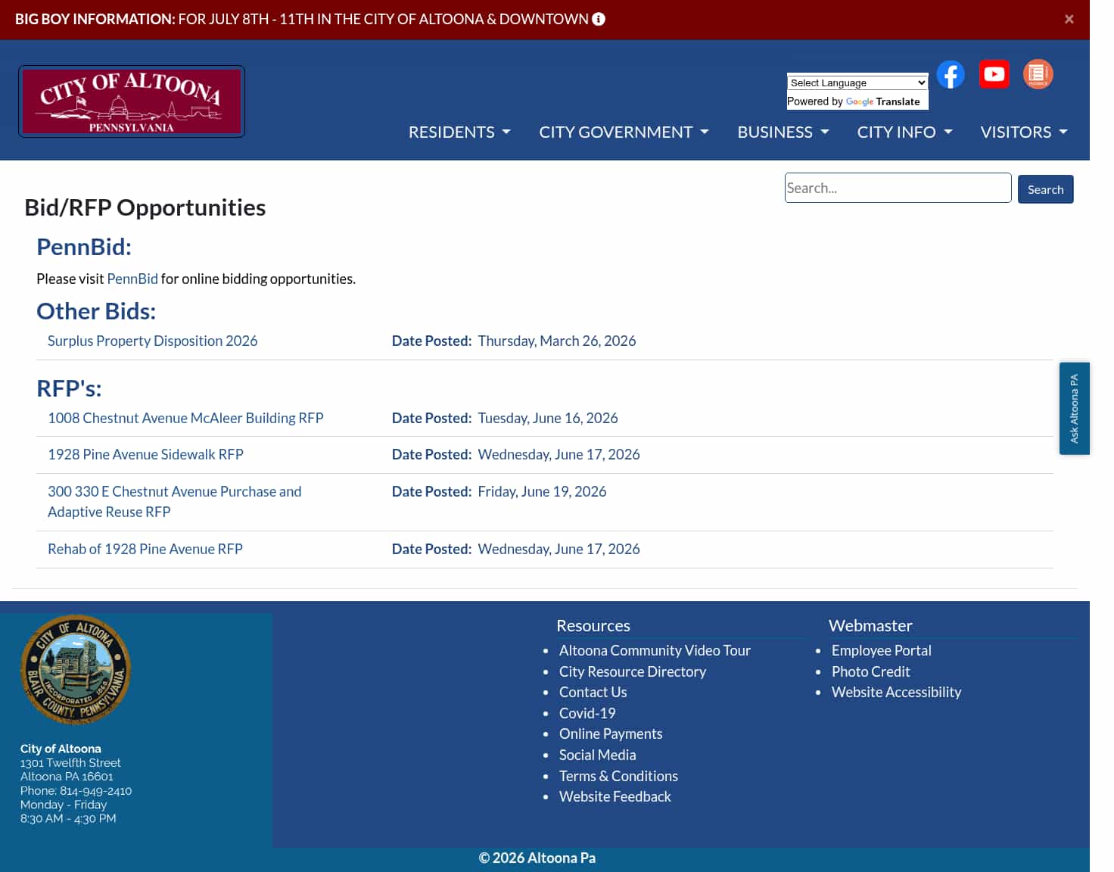Dismiss the Big Boy information banner
The height and width of the screenshot is (872, 1114).
click(1069, 19)
